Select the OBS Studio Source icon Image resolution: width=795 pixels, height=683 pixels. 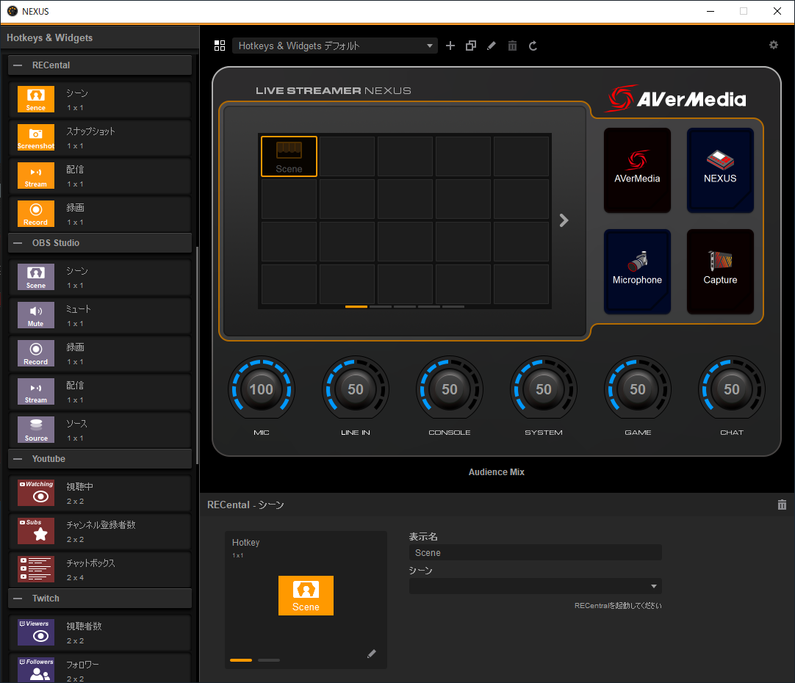(35, 429)
